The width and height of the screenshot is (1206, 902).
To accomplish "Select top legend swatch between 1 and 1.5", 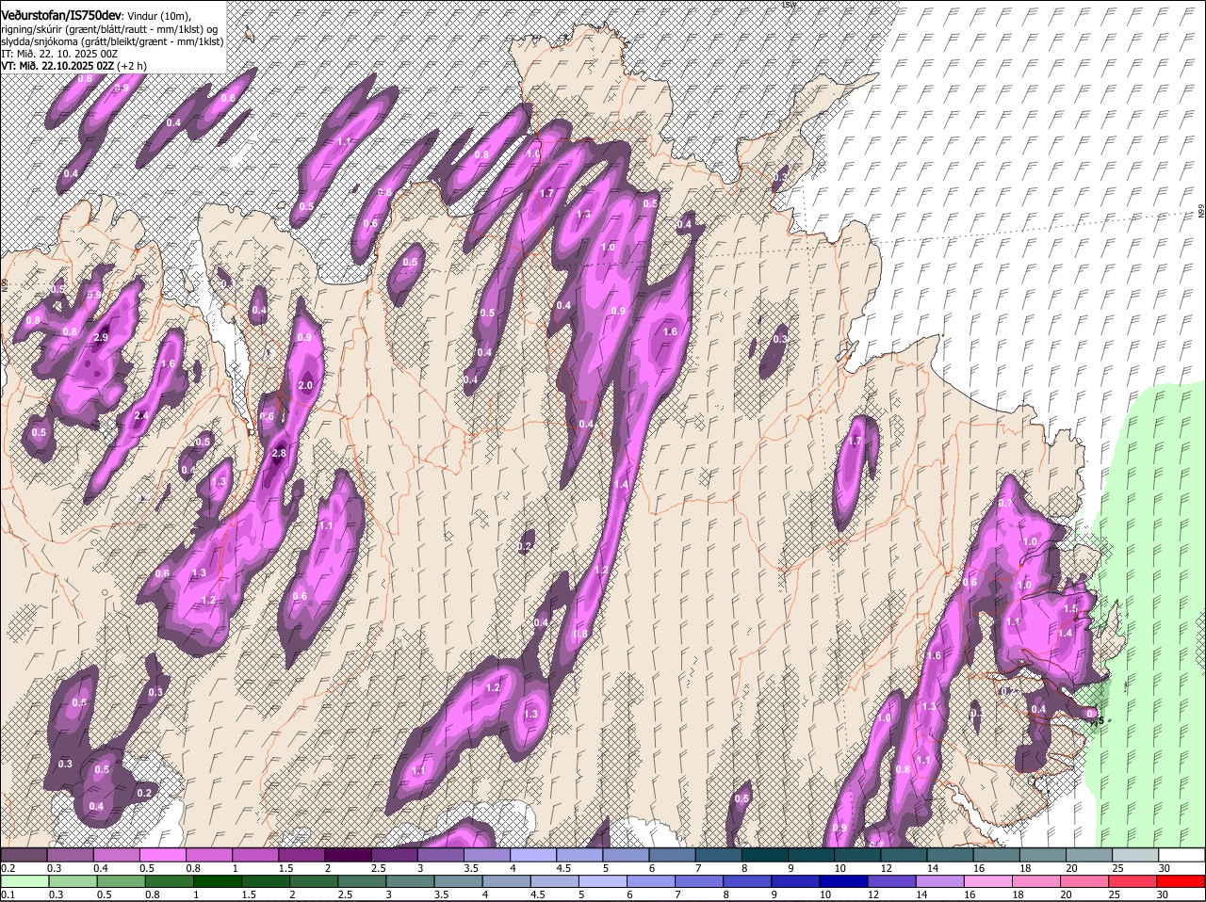I will (x=255, y=854).
